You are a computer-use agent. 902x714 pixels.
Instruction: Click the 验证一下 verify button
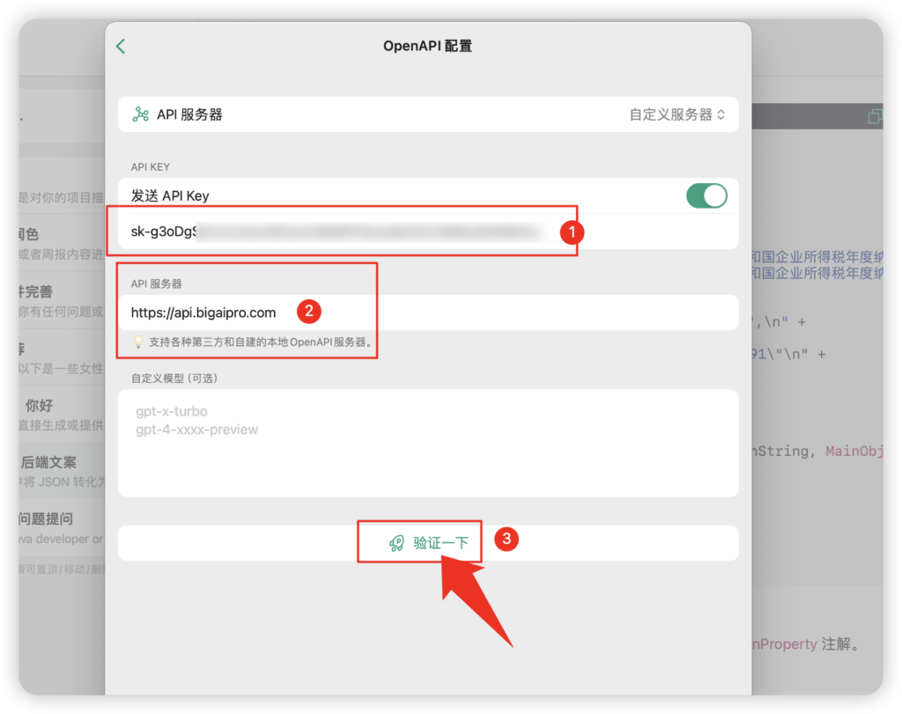428,542
